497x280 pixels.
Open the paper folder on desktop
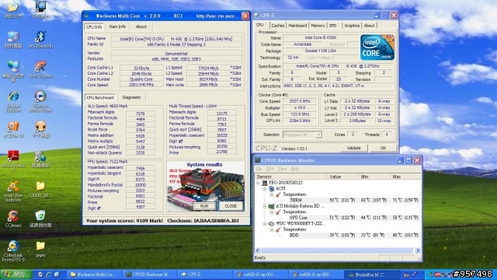click(x=40, y=249)
